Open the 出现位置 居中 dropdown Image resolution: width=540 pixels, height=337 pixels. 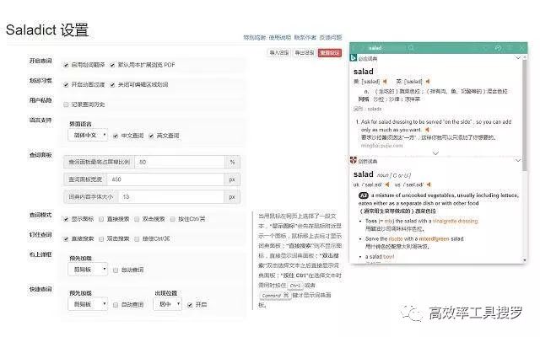pyautogui.click(x=167, y=304)
